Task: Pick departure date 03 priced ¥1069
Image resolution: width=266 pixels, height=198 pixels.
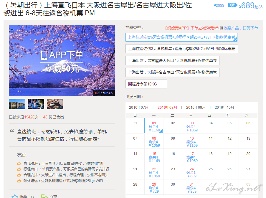Action: click(191, 126)
